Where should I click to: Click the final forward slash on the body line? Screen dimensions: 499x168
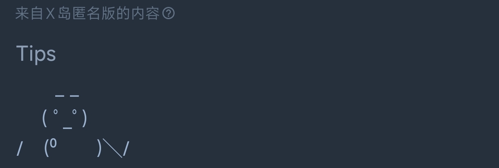[126, 149]
